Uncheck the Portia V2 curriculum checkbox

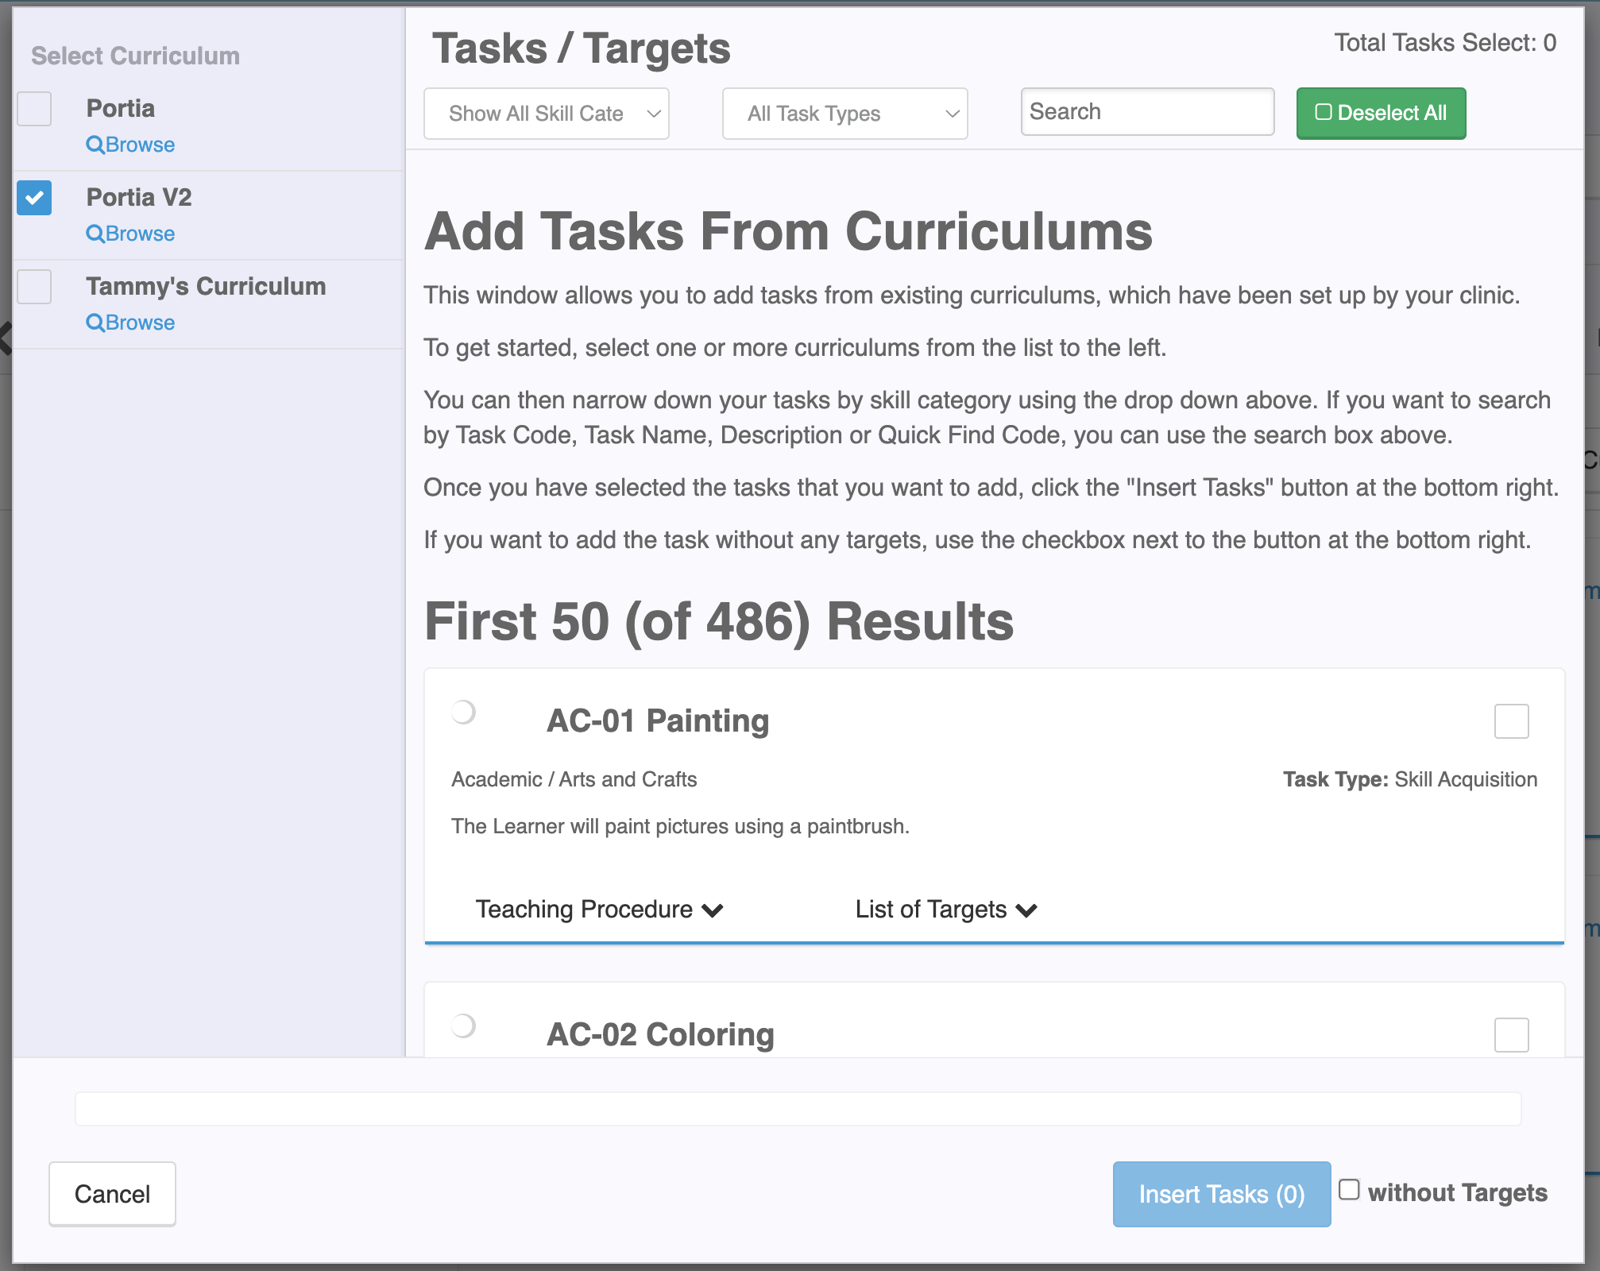[x=34, y=198]
